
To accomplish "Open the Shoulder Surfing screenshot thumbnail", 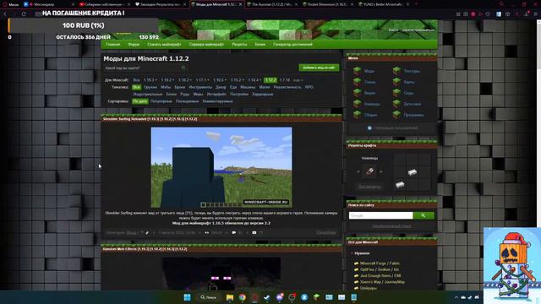I will [x=221, y=167].
